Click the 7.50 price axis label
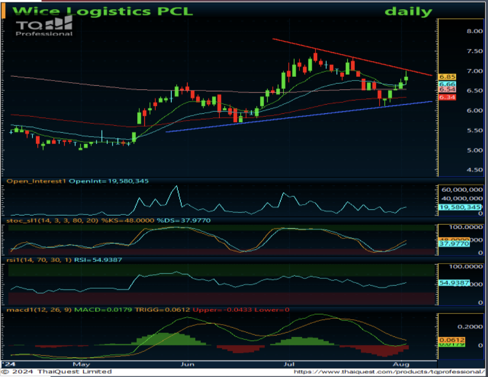488x377 pixels. pyautogui.click(x=475, y=51)
